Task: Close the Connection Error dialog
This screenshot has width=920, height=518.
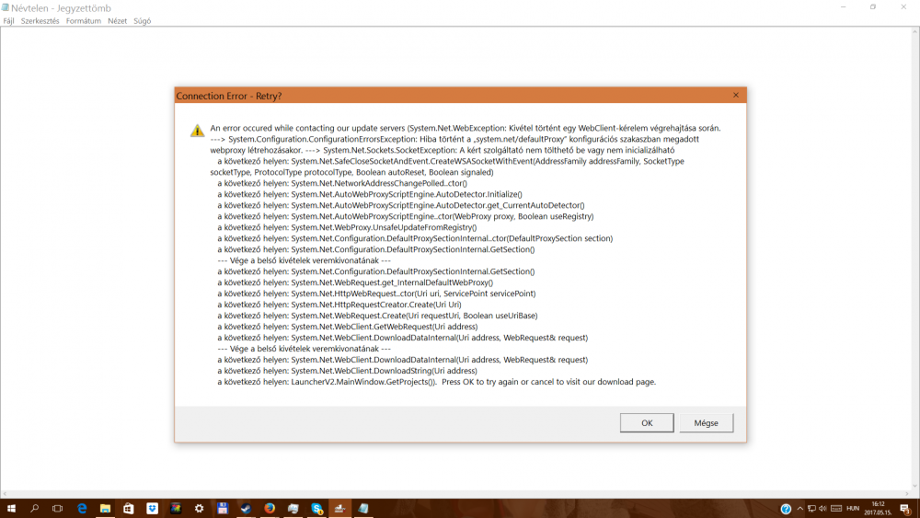Action: (735, 96)
